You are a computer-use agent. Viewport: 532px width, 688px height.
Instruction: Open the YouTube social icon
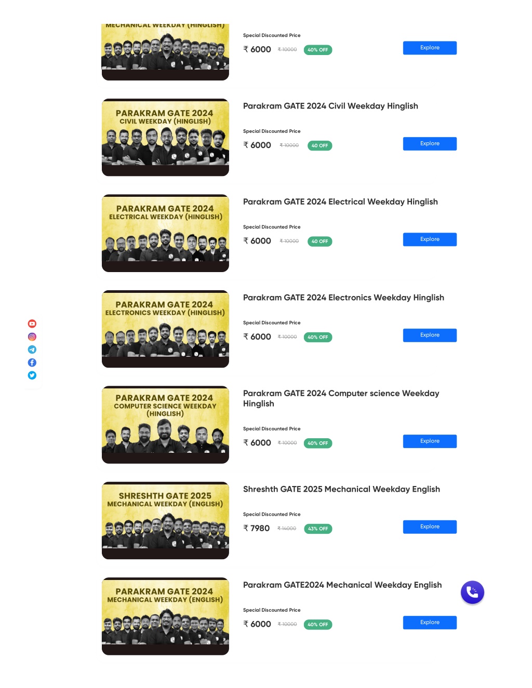(32, 323)
